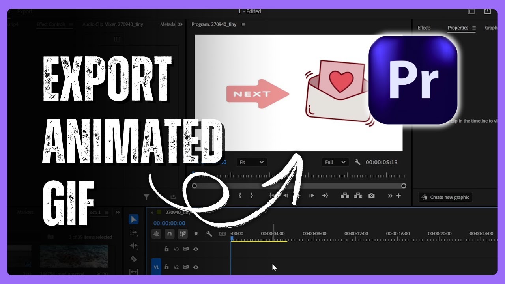505x284 pixels.
Task: Select the Track Select Forward tool
Action: coord(134,233)
